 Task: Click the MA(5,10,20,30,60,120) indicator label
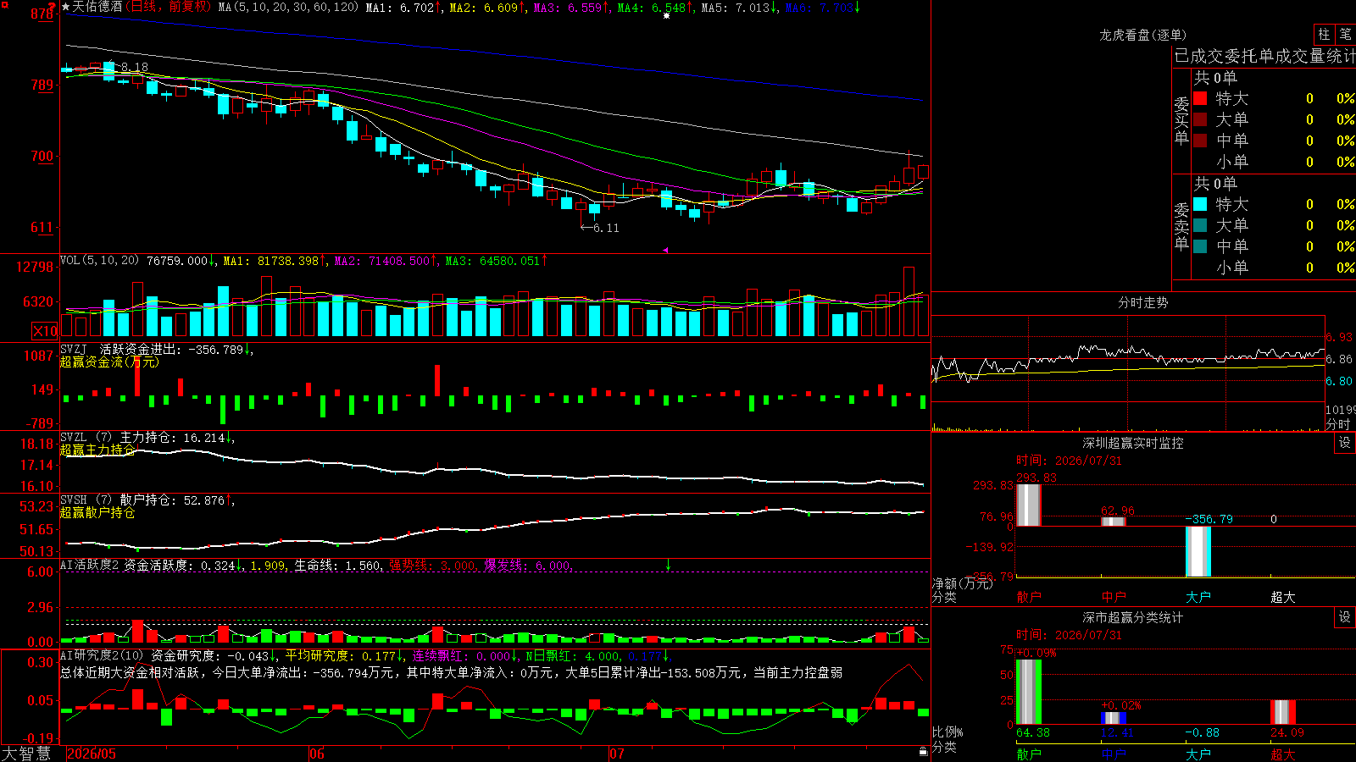[288, 8]
